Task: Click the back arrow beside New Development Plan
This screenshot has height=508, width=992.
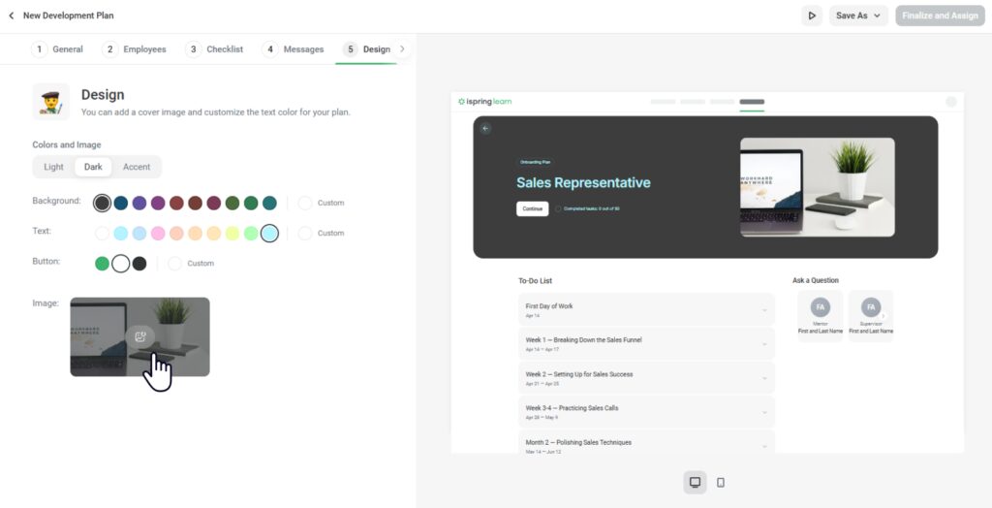Action: point(12,16)
